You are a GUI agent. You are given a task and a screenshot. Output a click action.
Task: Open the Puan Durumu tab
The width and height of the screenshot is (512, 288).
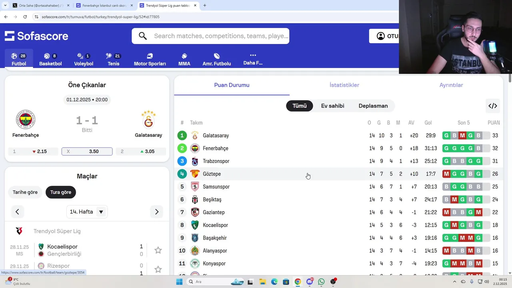pyautogui.click(x=232, y=85)
